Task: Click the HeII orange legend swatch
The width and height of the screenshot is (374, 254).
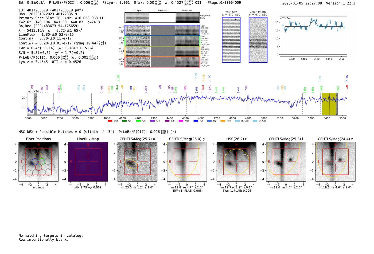Action: (223, 121)
